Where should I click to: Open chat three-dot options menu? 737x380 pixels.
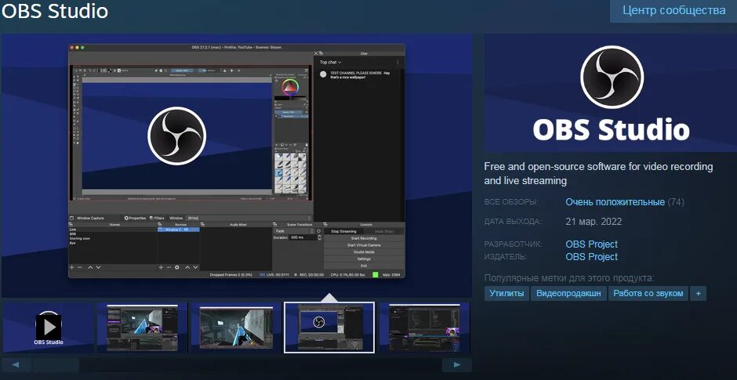coord(398,62)
